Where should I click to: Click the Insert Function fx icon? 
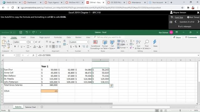[x=33, y=55]
